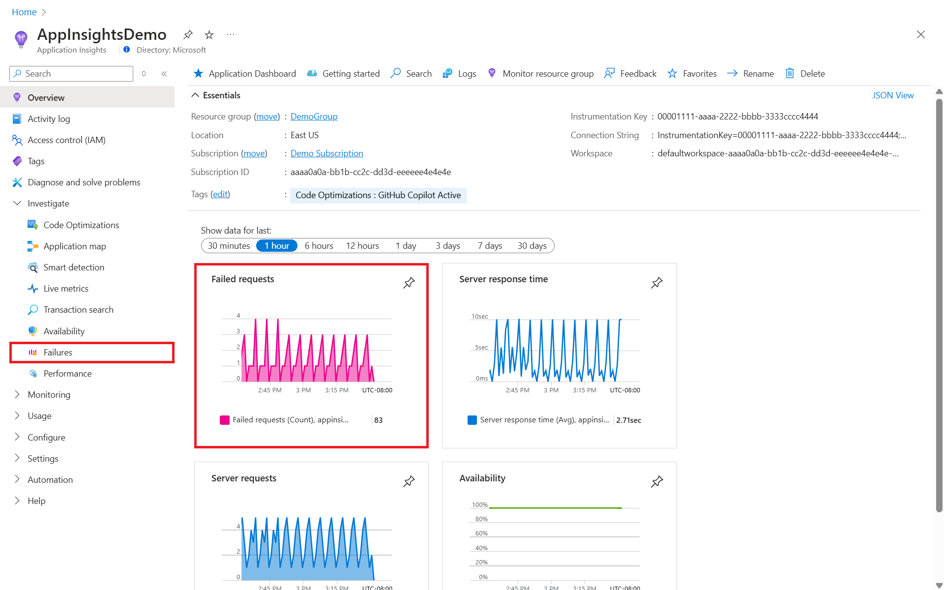Open the Failures menu item
This screenshot has width=944, height=590.
click(x=58, y=353)
